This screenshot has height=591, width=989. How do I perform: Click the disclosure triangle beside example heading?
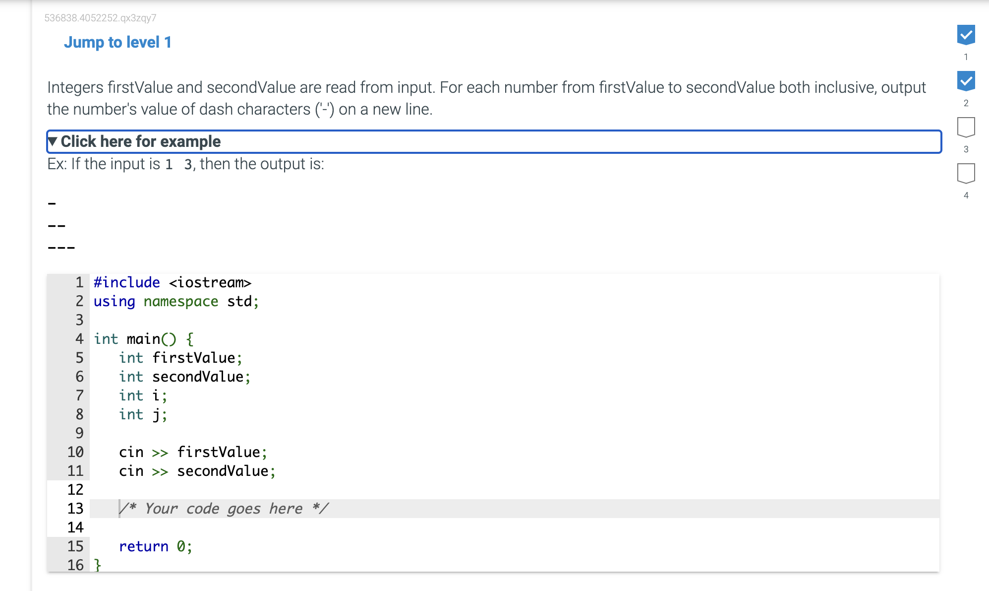[x=53, y=141]
